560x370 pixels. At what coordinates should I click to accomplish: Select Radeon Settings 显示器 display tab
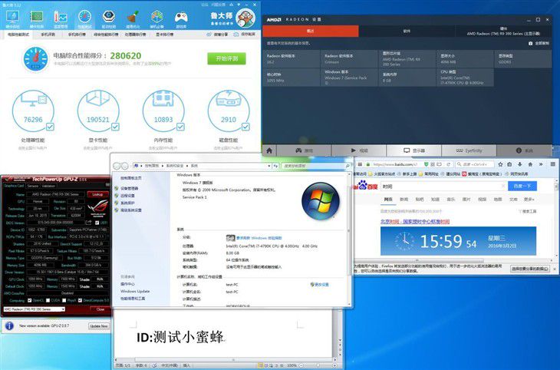(414, 150)
